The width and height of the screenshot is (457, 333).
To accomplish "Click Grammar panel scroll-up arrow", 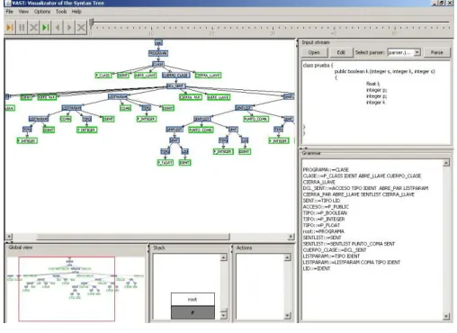I will (446, 163).
